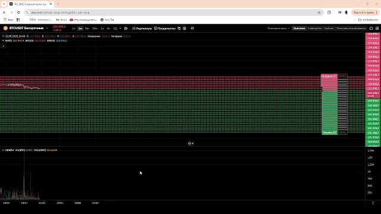The image size is (381, 214).
Task: Reload the current page
Action: (18, 12)
